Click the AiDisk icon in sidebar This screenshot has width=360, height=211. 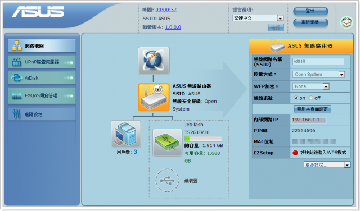16,78
